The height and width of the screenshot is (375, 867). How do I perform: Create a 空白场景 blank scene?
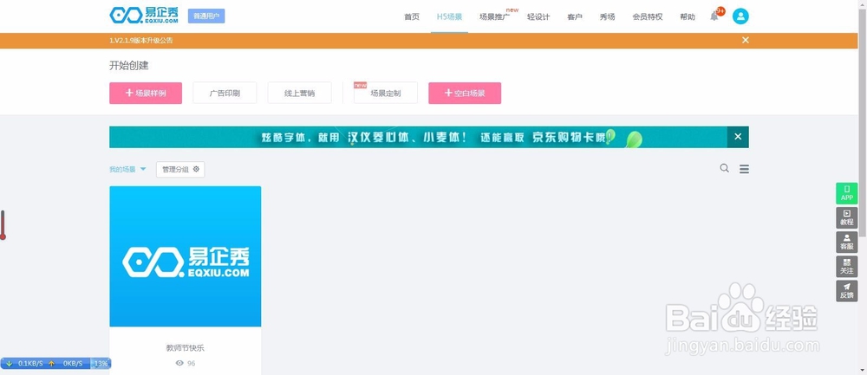coord(465,93)
